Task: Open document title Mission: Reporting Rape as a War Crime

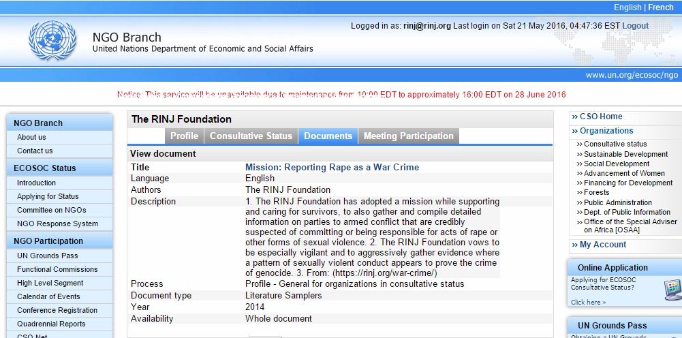Action: [332, 167]
